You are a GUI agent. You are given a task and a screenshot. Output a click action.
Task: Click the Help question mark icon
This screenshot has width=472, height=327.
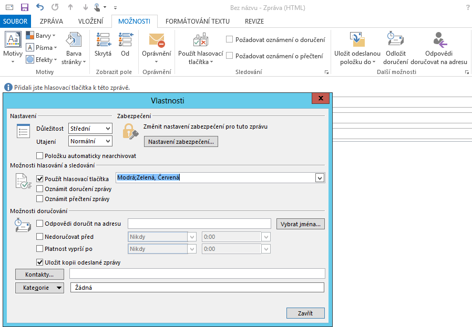coord(467,7)
